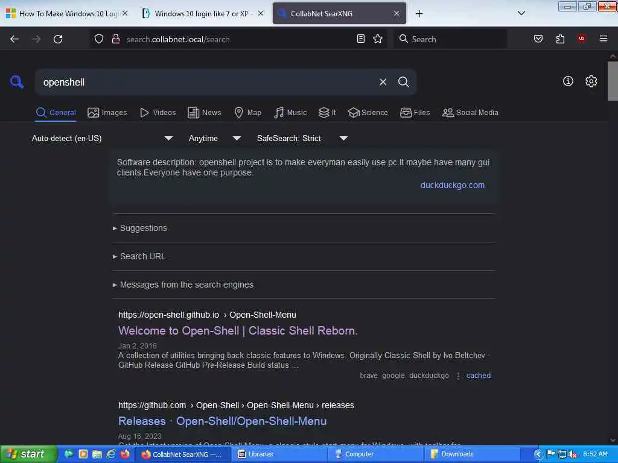
Task: Submit search with the magnifier button
Action: tap(404, 82)
